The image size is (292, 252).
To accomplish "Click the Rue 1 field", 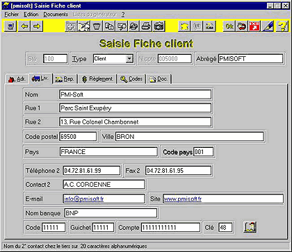I will pyautogui.click(x=136, y=108).
